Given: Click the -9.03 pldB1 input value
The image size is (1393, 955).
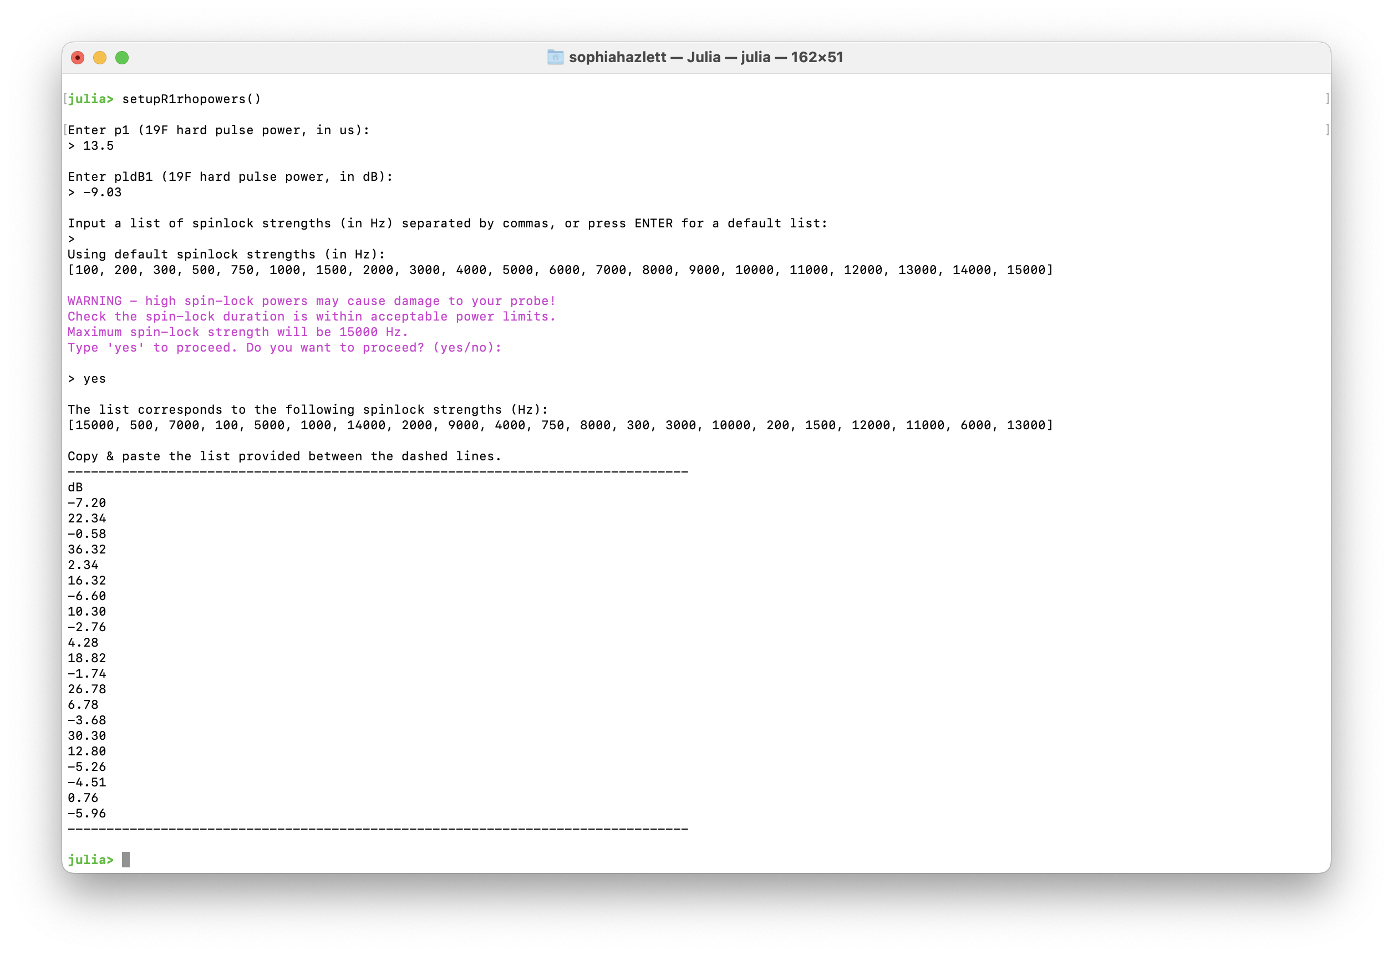Looking at the screenshot, I should click(102, 192).
